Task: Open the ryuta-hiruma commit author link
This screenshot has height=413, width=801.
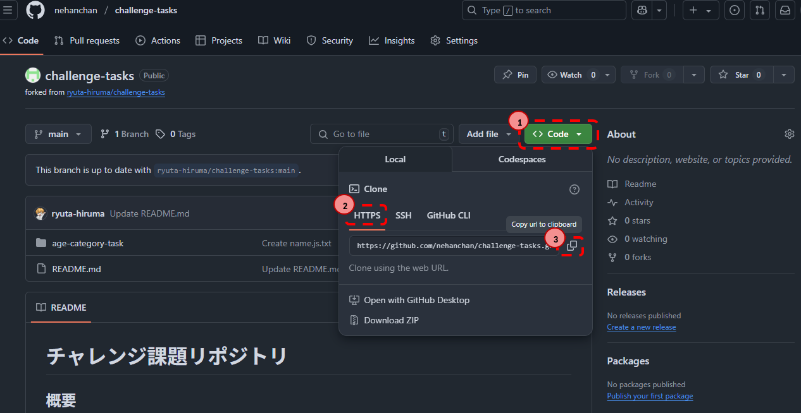Action: [x=78, y=213]
